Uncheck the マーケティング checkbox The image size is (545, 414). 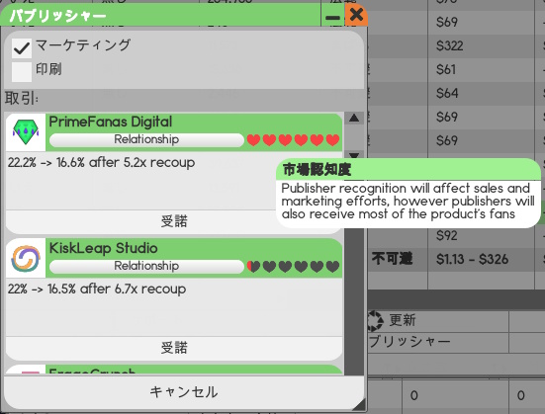(x=22, y=48)
